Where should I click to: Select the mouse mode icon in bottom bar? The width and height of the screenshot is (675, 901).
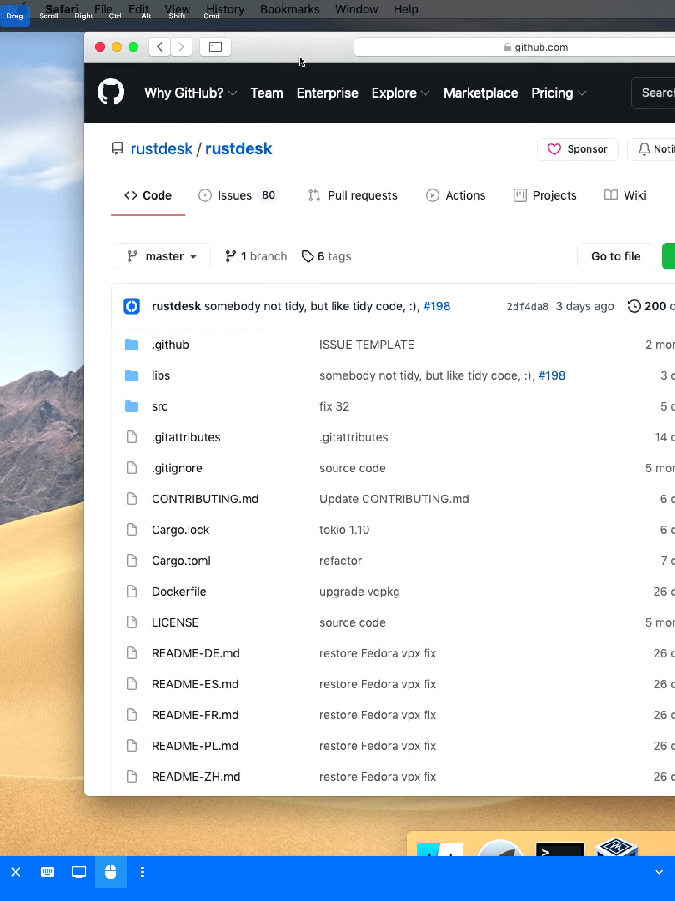click(110, 872)
